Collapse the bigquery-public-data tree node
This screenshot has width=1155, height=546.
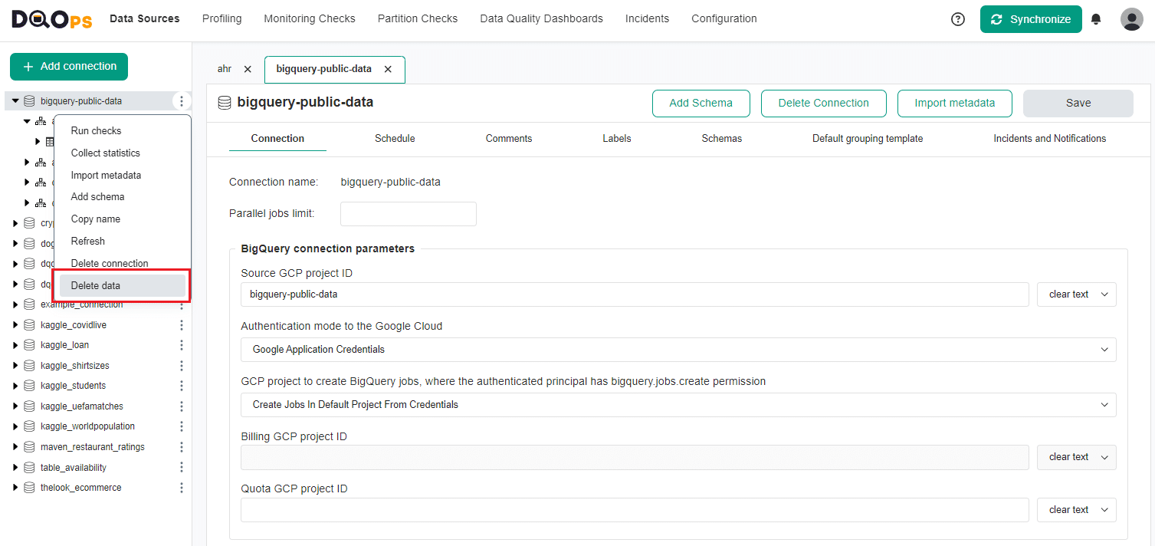point(15,100)
